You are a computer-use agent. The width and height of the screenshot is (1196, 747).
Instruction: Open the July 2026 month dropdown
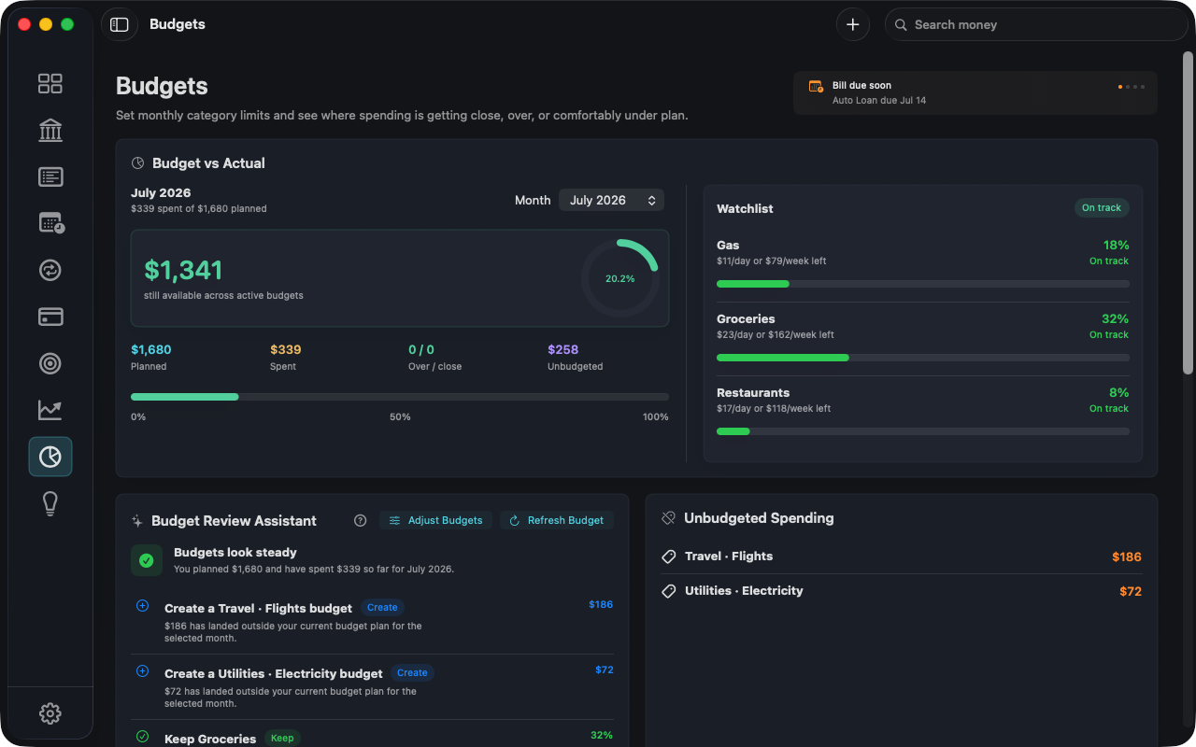[x=611, y=200]
